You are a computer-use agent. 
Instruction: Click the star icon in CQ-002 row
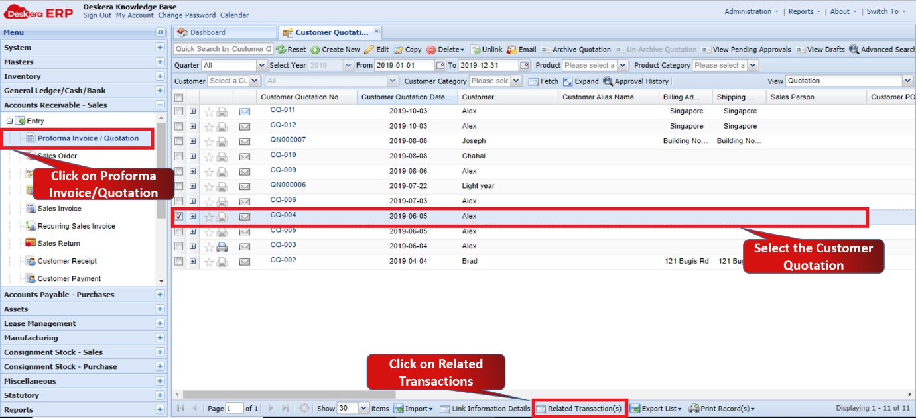[209, 262]
